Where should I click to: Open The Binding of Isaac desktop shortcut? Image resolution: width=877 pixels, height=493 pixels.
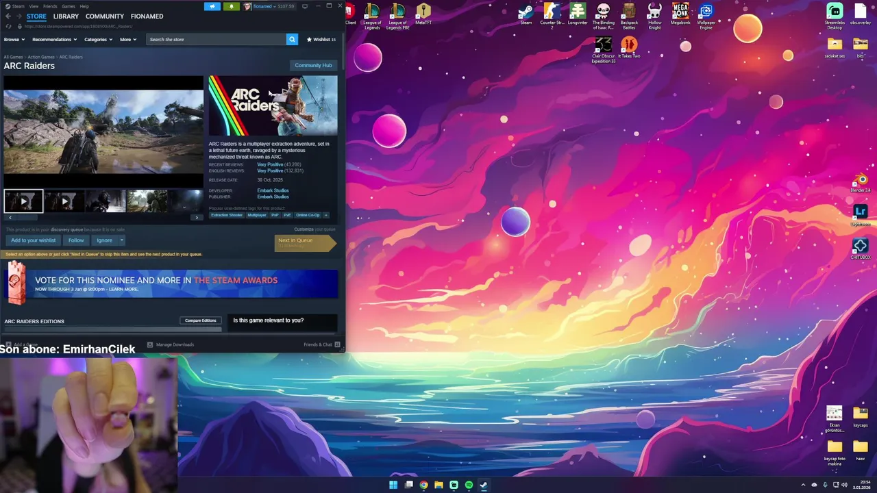coord(603,15)
